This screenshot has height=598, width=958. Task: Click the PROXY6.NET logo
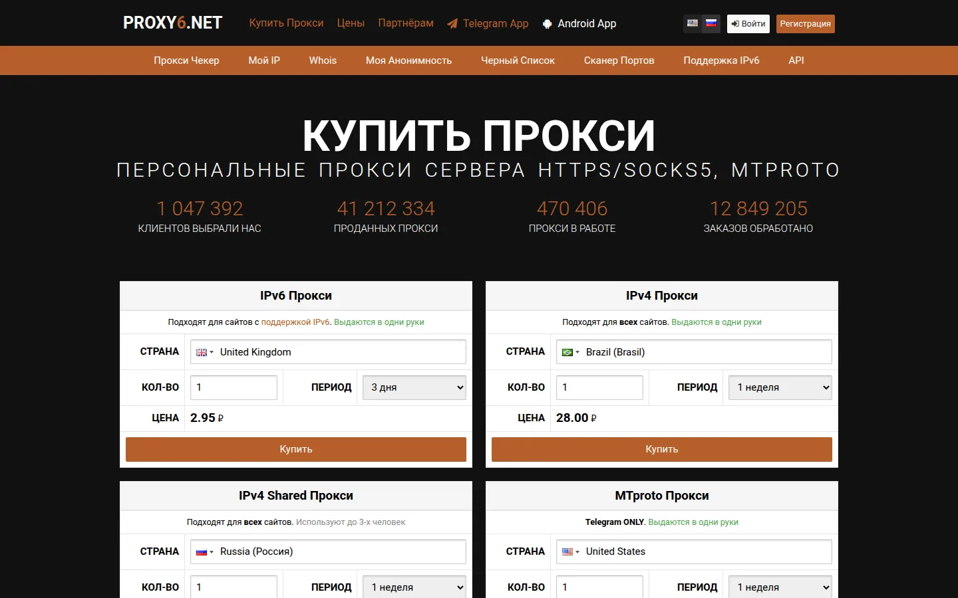click(x=172, y=23)
